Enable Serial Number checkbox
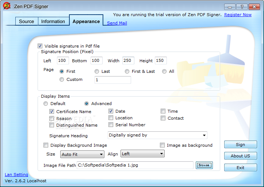 [111, 124]
